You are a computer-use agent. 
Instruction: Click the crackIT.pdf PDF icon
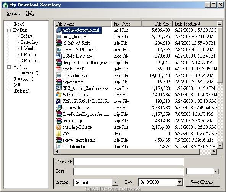coord(59,69)
